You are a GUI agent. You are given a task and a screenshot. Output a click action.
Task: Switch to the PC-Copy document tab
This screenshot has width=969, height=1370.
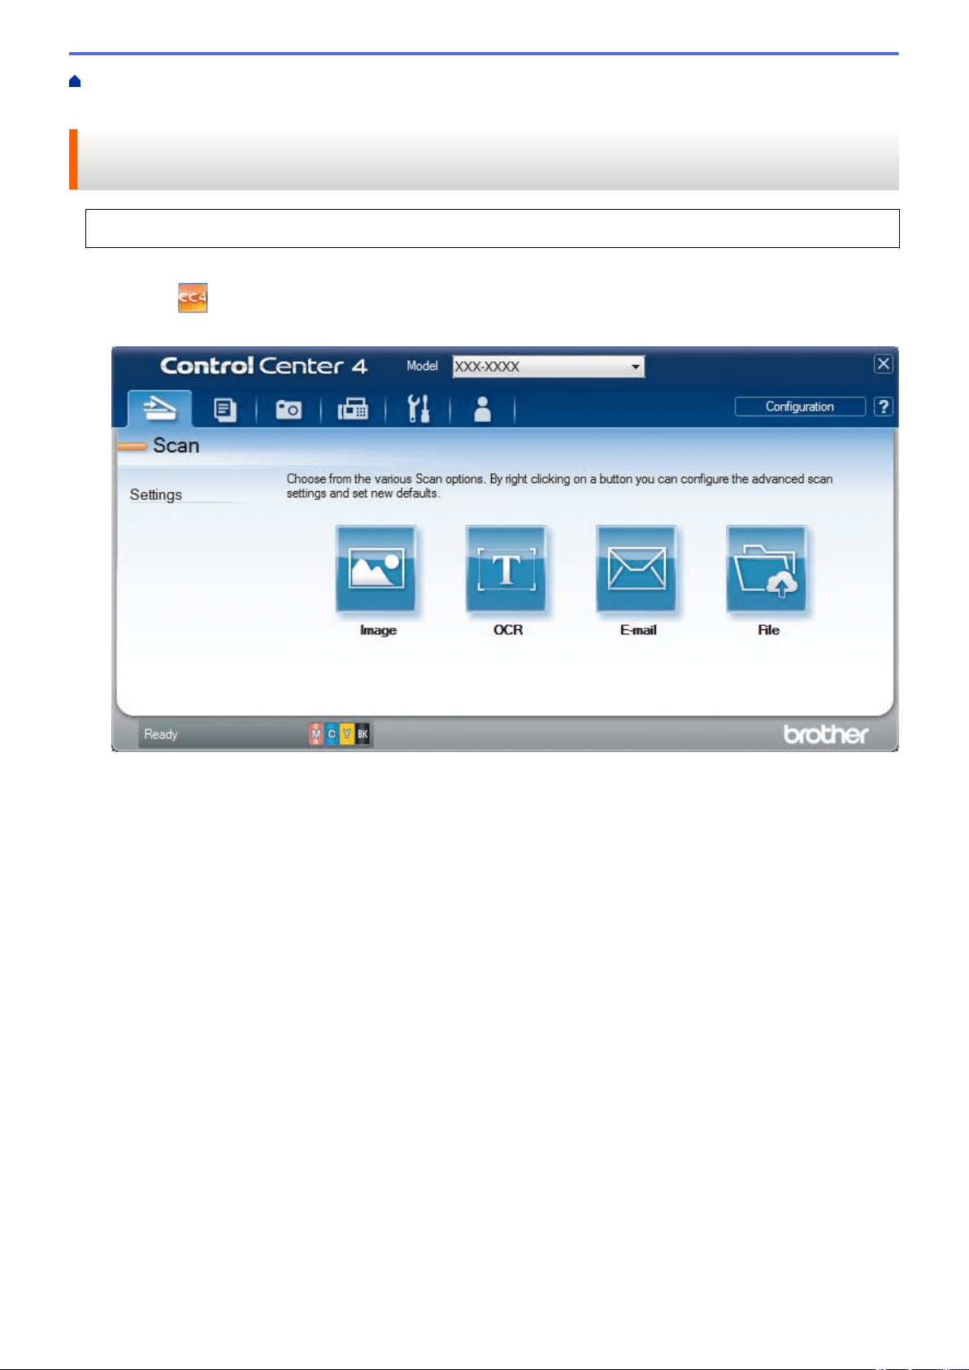pyautogui.click(x=224, y=410)
